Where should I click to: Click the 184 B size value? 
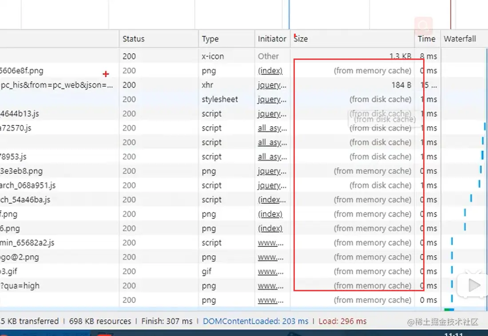point(401,85)
